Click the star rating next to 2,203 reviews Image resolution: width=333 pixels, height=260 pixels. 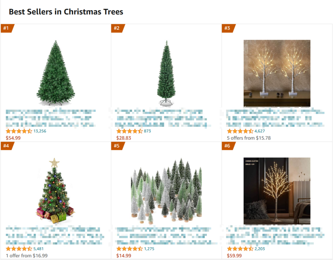click(x=240, y=249)
